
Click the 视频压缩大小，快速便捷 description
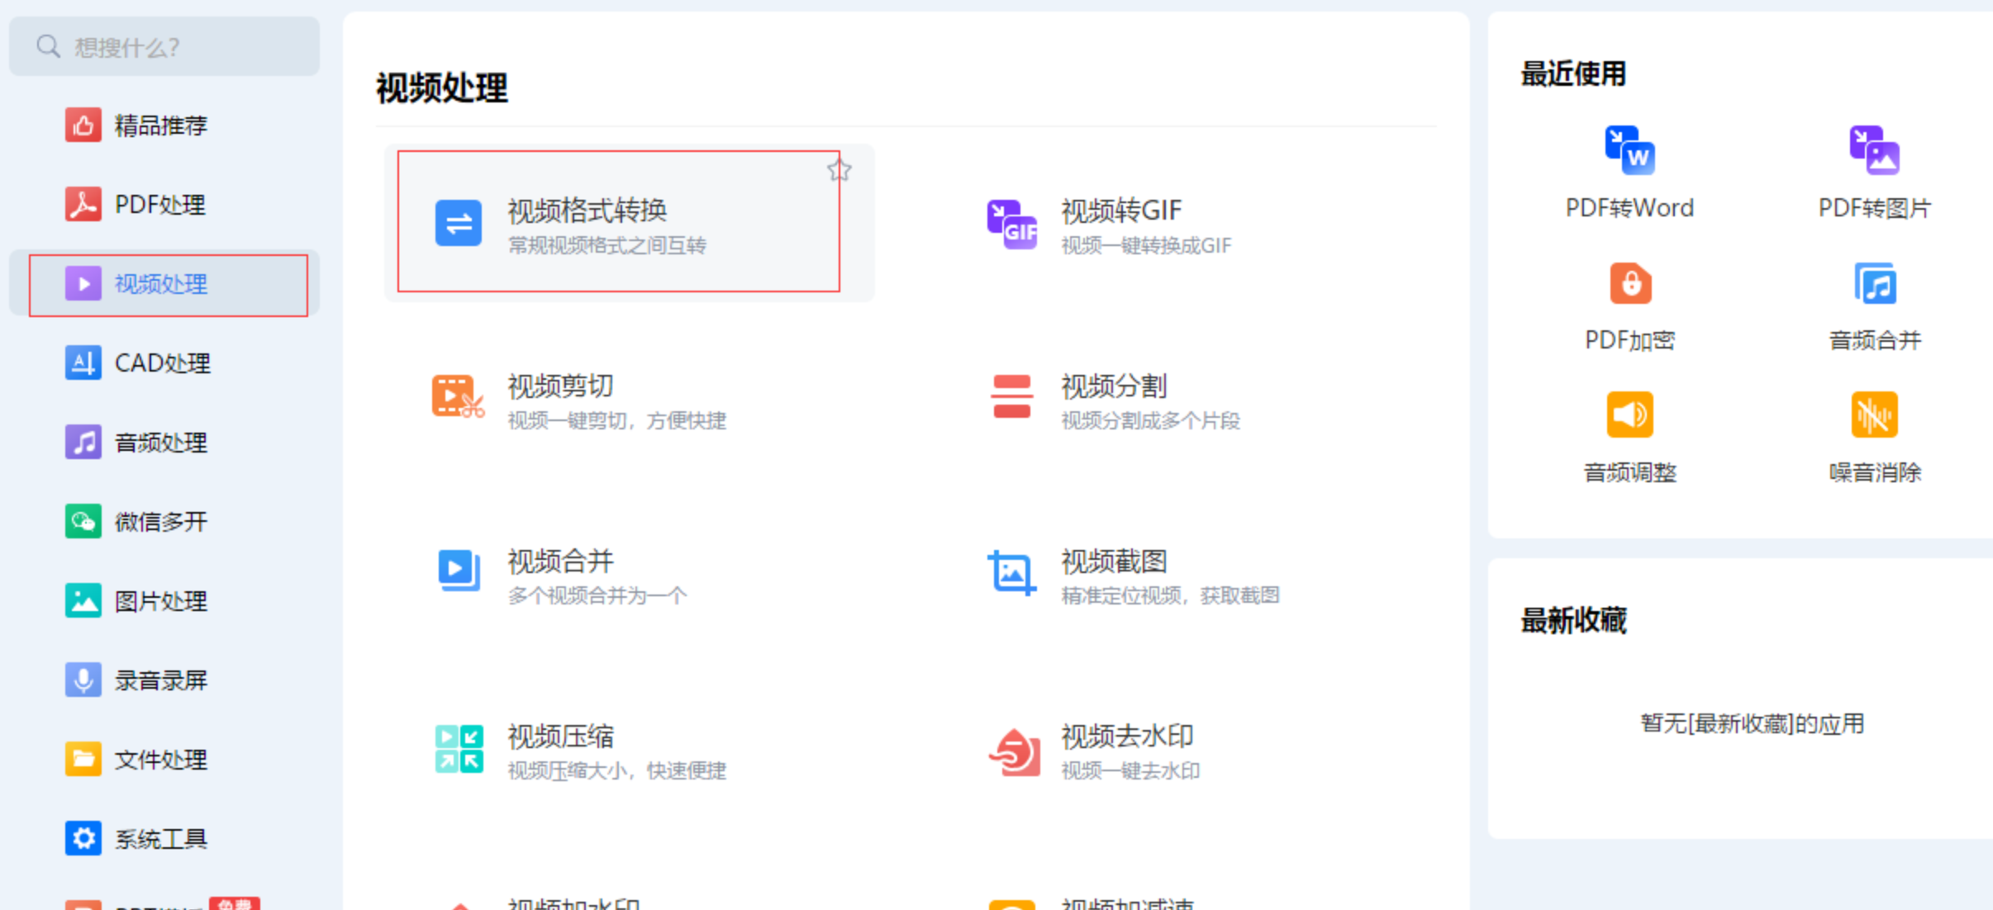(616, 770)
